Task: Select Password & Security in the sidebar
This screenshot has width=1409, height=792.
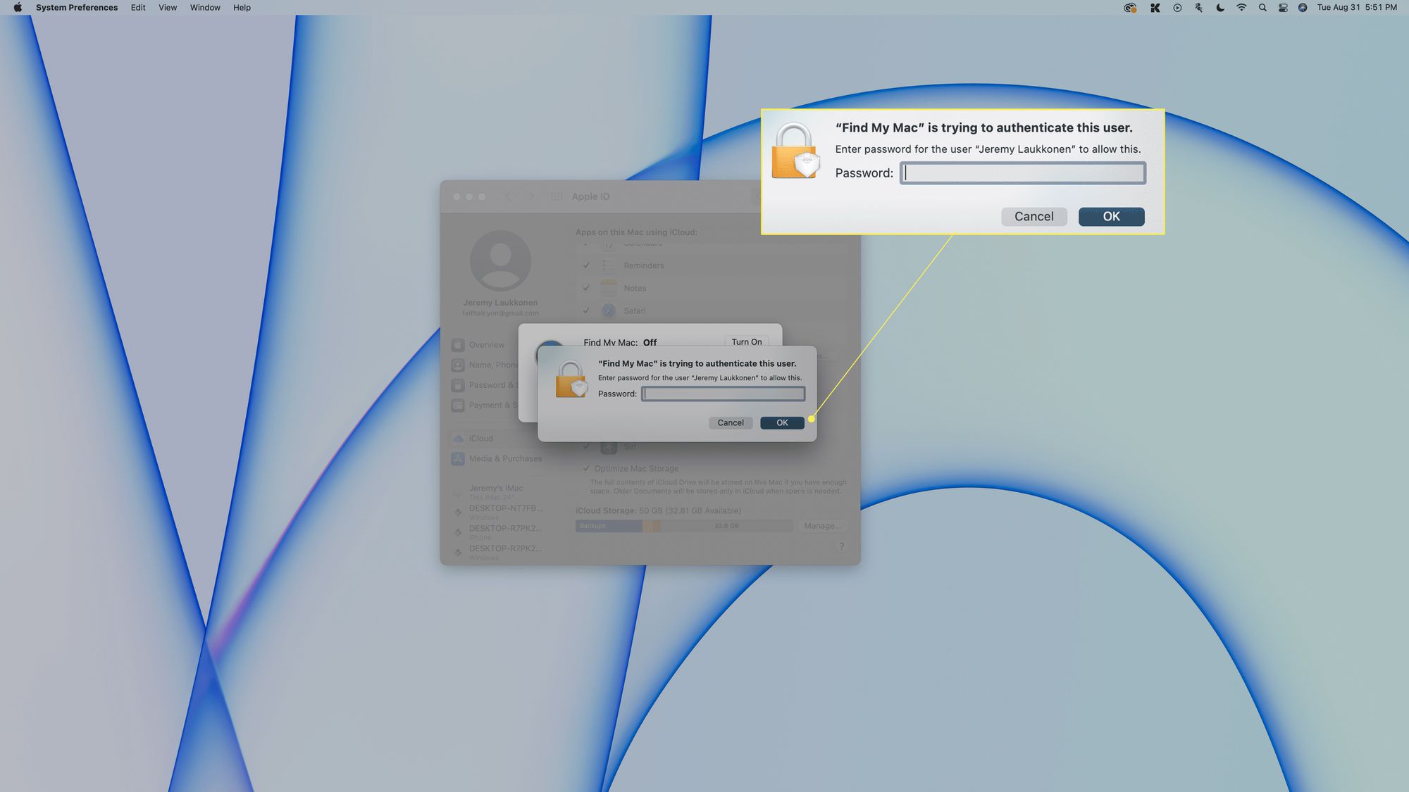Action: click(x=485, y=385)
